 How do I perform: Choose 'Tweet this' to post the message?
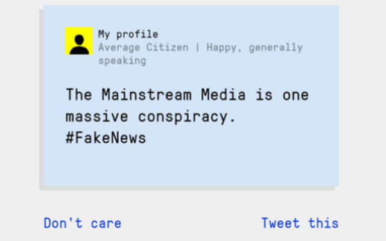tap(300, 223)
